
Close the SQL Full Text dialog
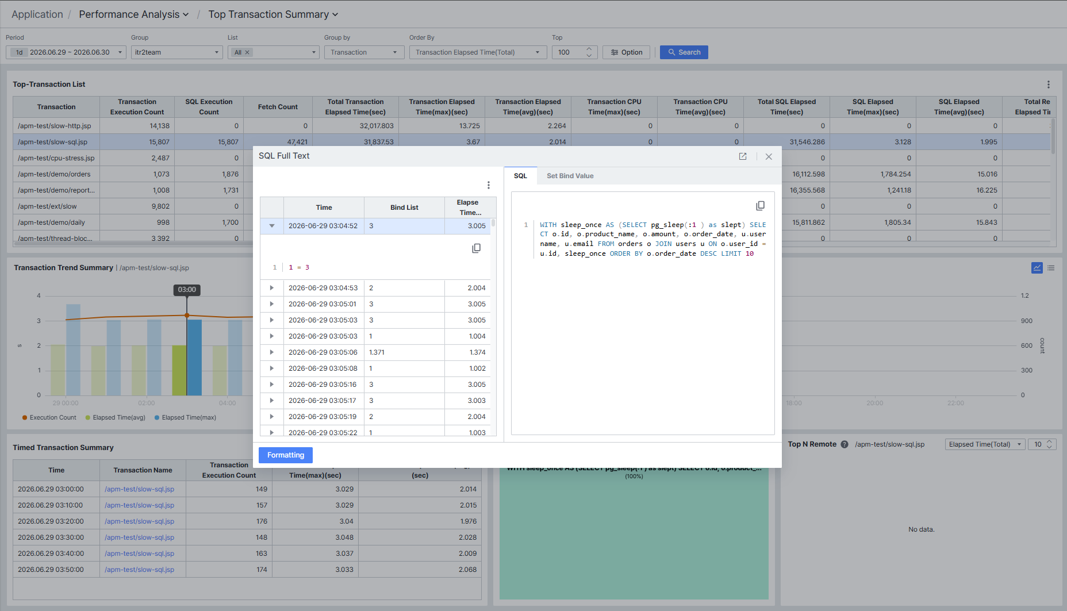pos(769,156)
